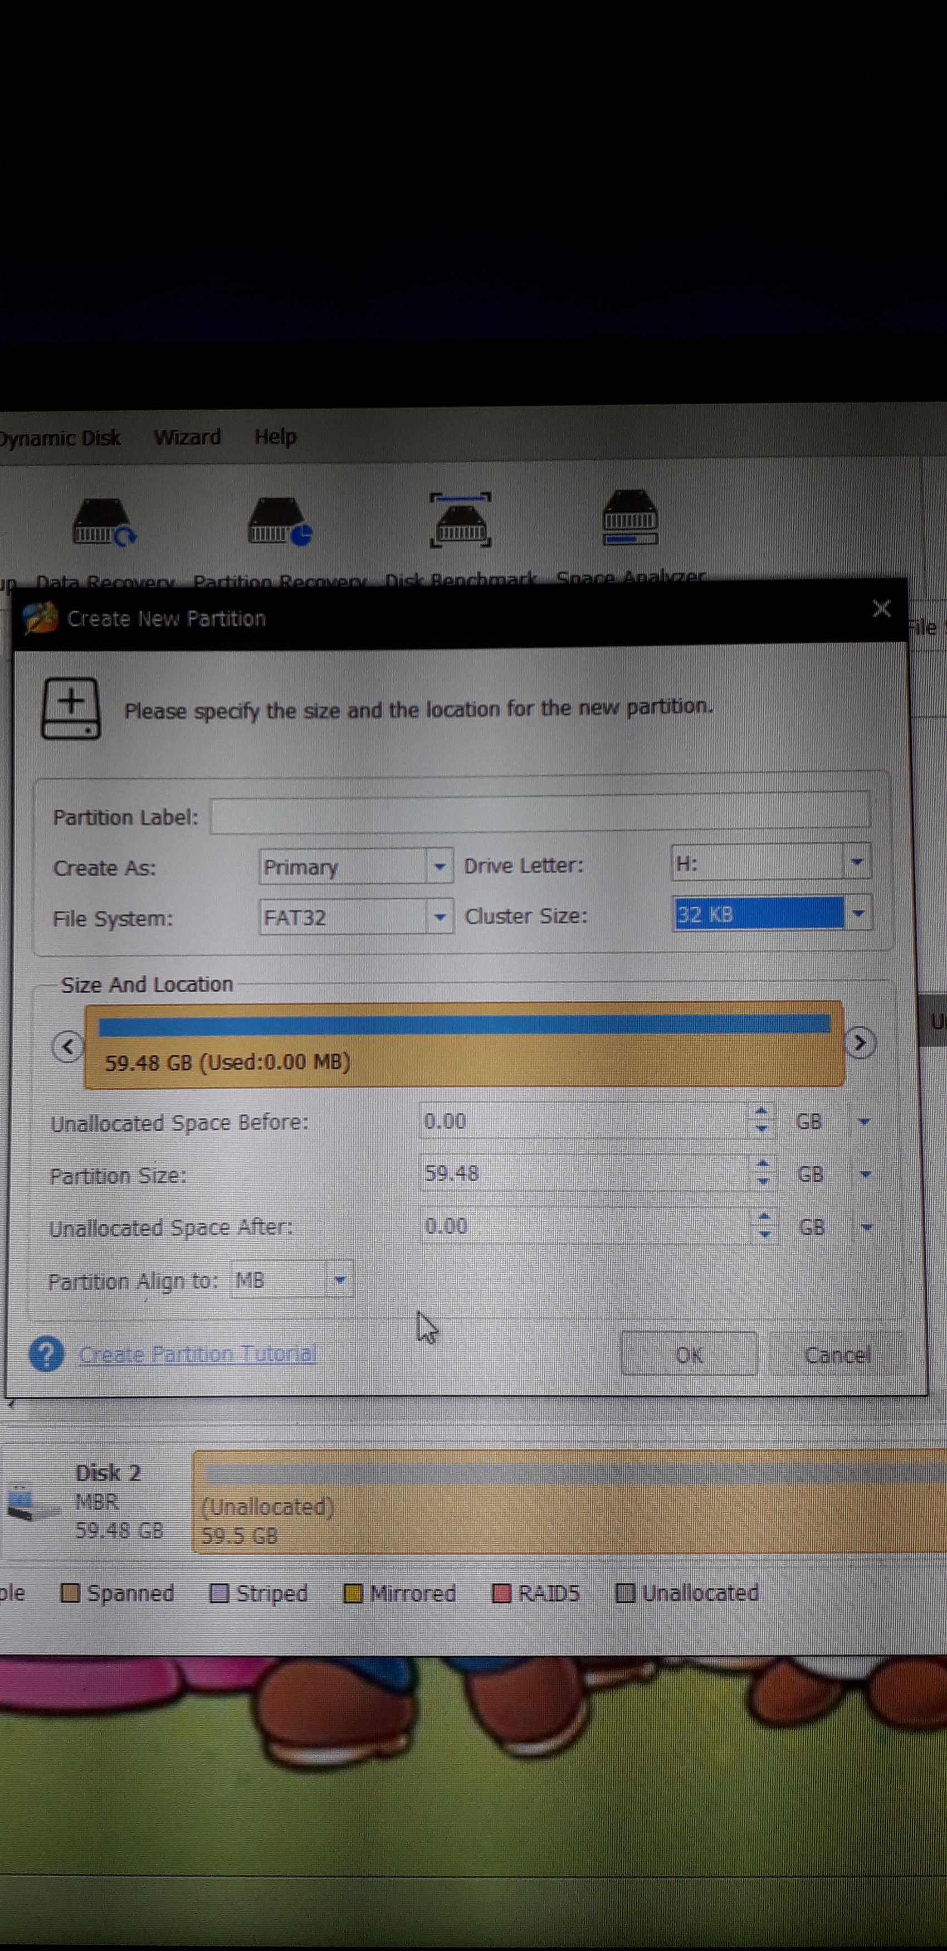Open the Help menu
947x1951 pixels.
tap(275, 437)
